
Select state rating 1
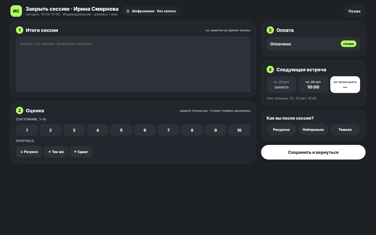coord(27,130)
